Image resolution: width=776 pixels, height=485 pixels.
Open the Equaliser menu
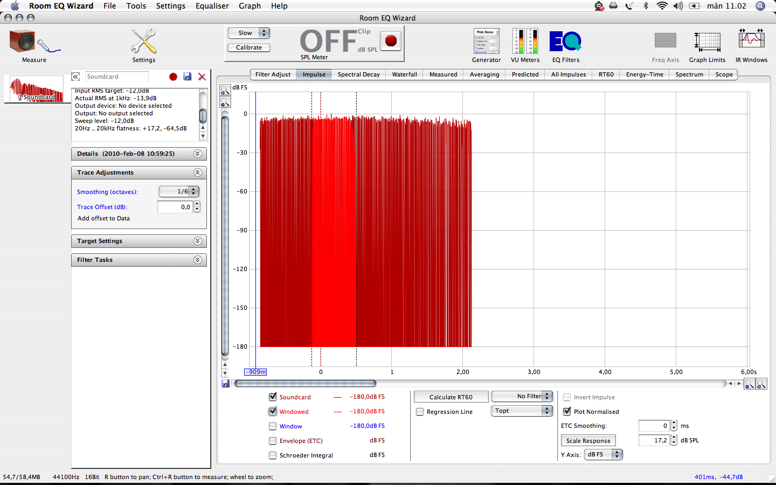[x=212, y=6]
